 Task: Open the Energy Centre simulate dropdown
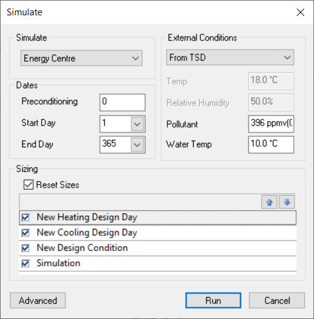tap(82, 58)
